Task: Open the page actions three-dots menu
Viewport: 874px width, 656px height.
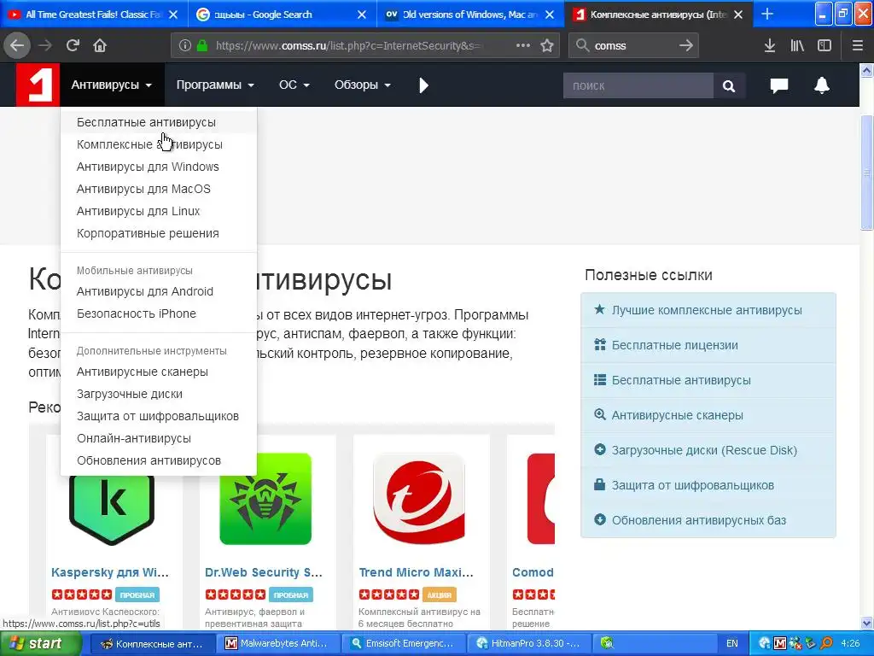Action: [523, 45]
